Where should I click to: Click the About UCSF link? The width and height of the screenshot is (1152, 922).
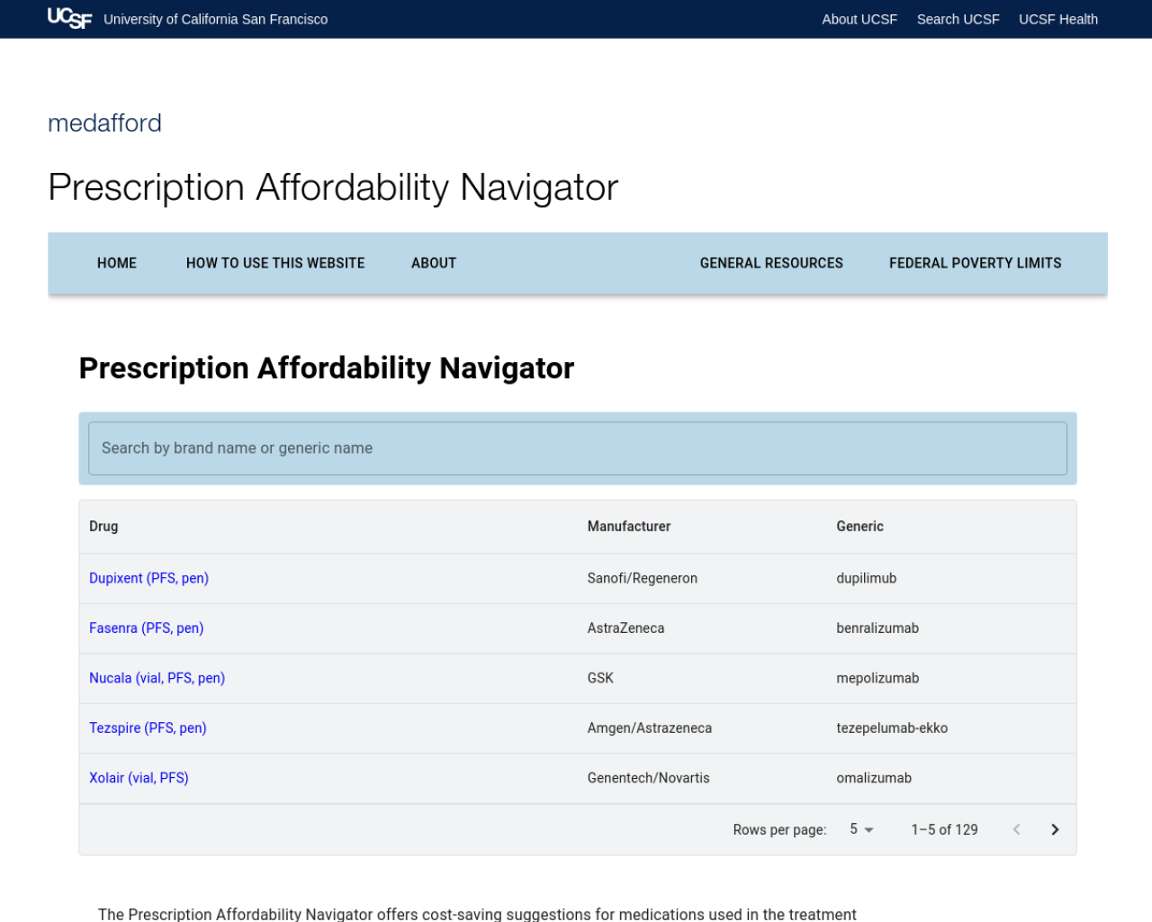pyautogui.click(x=859, y=19)
